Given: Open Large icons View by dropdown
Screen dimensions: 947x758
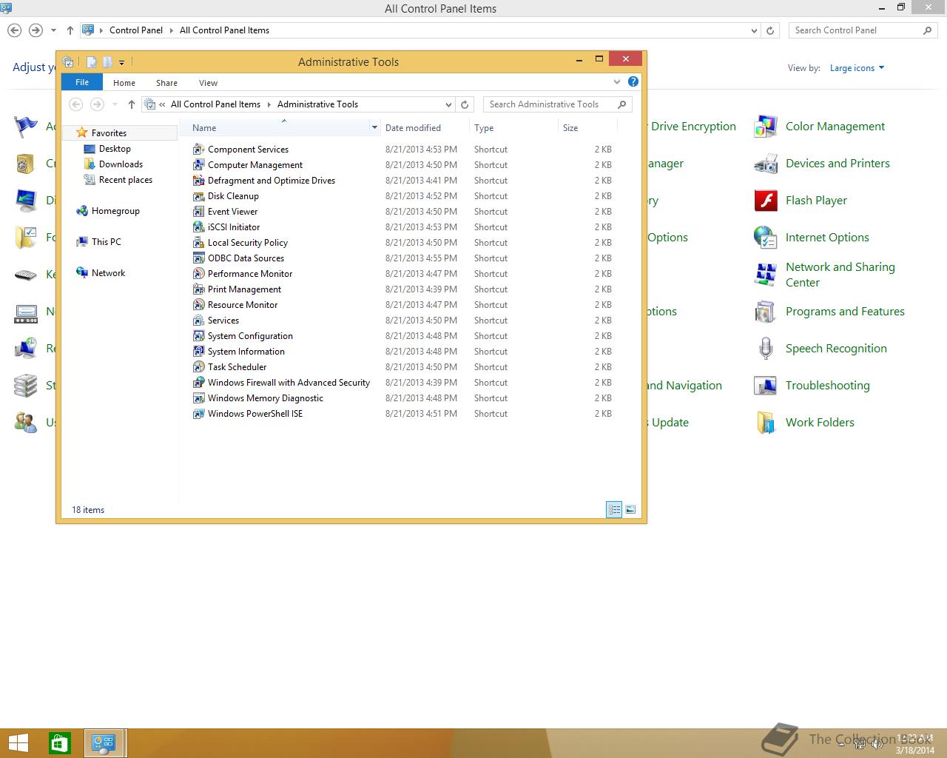Looking at the screenshot, I should pyautogui.click(x=857, y=68).
